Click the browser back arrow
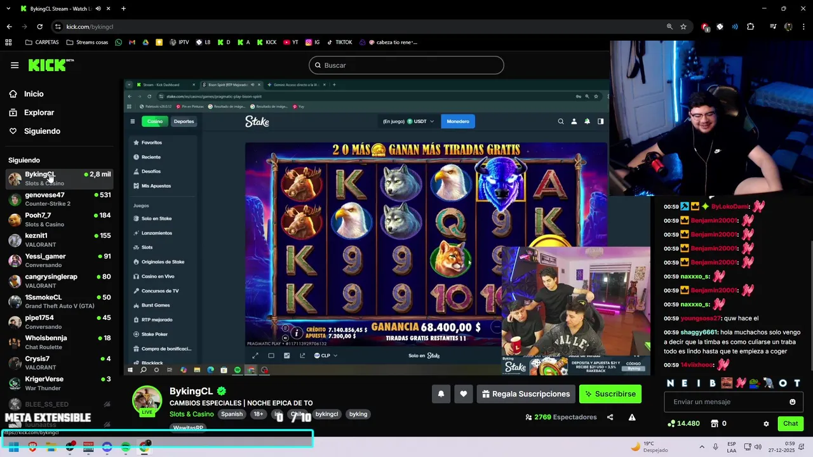813x457 pixels. (x=9, y=27)
